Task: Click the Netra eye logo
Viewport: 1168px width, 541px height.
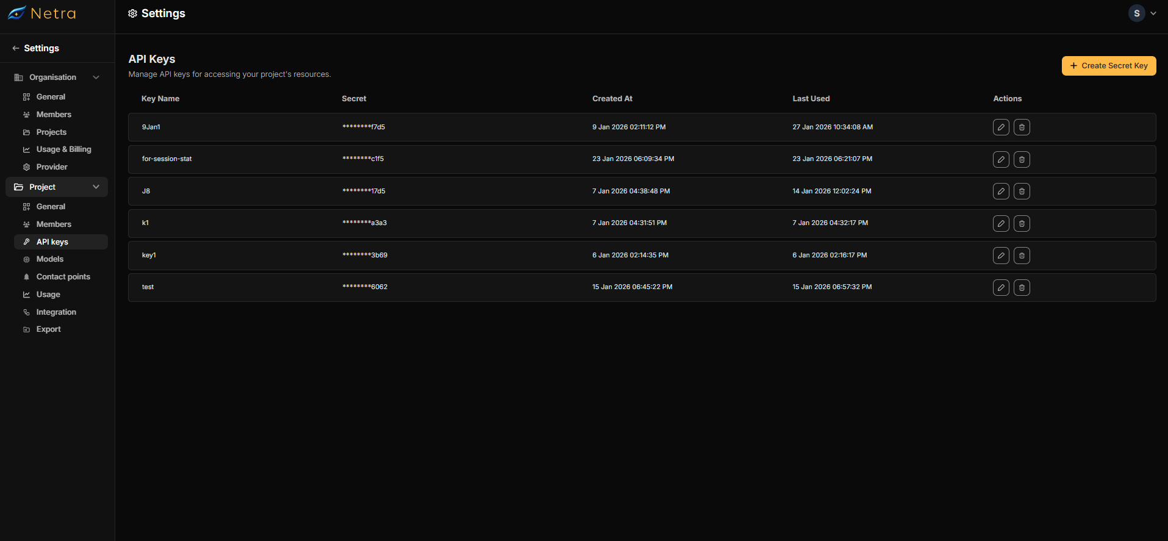Action: tap(16, 13)
